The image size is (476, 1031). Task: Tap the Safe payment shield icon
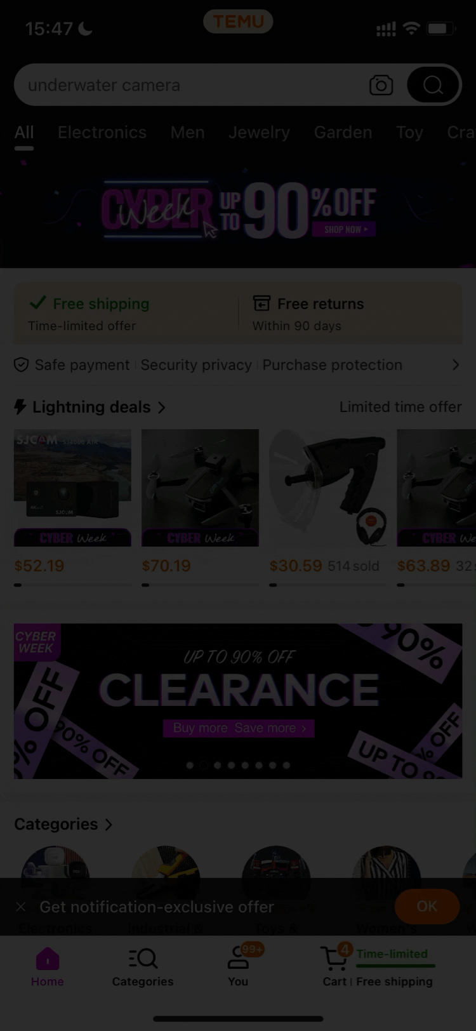(x=21, y=365)
